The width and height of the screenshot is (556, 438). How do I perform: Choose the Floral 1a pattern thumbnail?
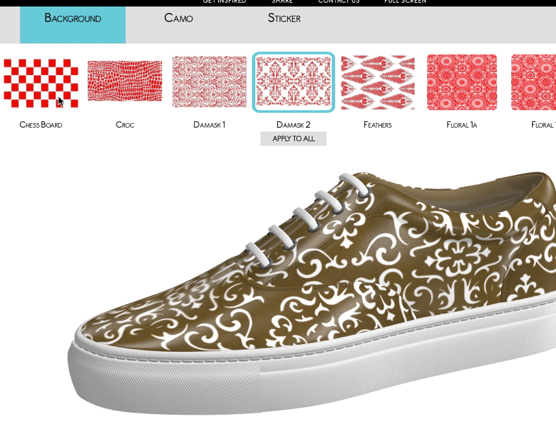[462, 82]
